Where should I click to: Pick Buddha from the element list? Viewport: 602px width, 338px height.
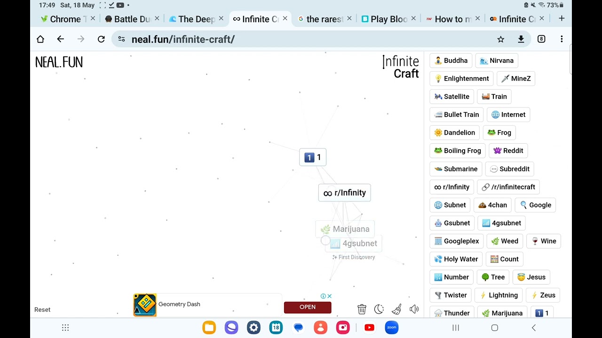tap(451, 61)
